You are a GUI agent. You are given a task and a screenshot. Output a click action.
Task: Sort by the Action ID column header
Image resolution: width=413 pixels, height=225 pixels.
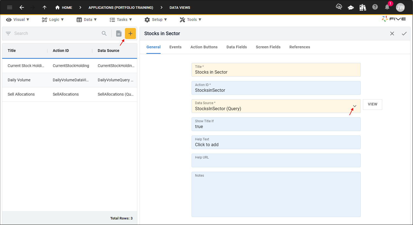coord(61,51)
